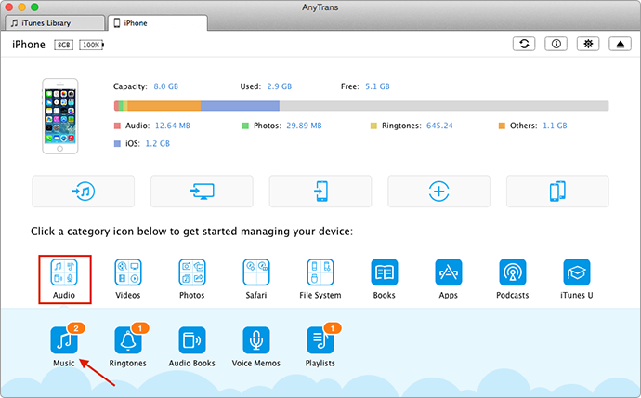The image size is (641, 398).
Task: Open settings via the gear icon
Action: tap(588, 44)
